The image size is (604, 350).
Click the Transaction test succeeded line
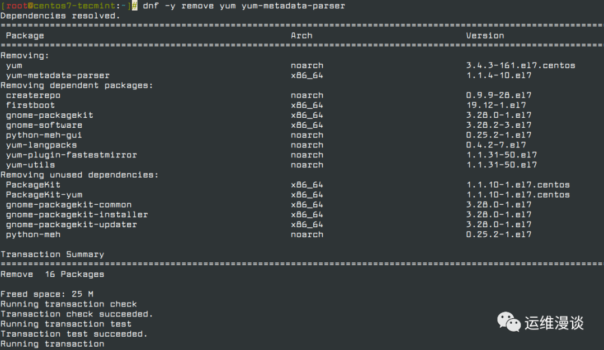(x=74, y=334)
